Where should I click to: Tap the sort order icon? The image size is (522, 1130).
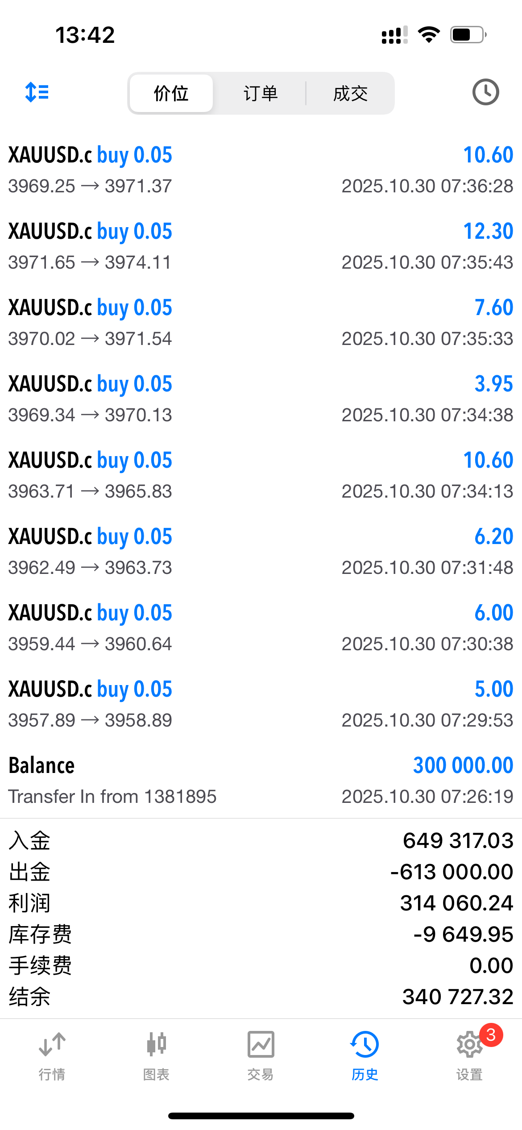[x=37, y=92]
